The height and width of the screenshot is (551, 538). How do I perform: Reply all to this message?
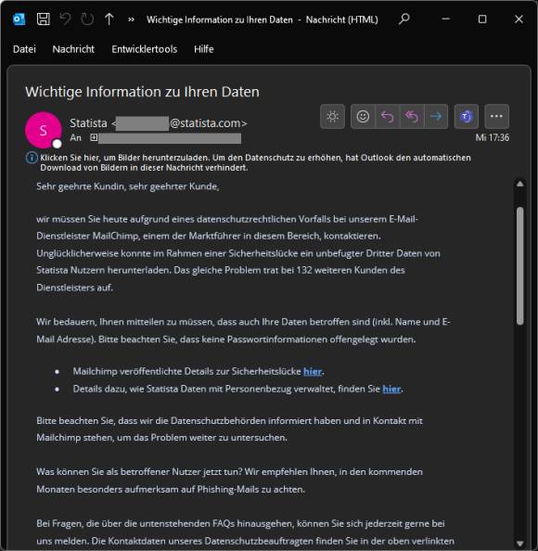click(412, 116)
